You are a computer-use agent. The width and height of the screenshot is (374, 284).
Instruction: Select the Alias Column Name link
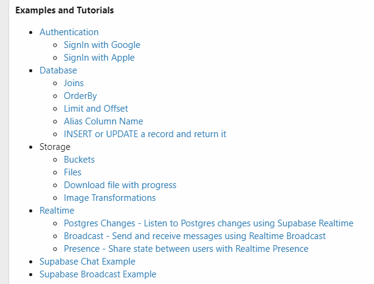tap(103, 121)
